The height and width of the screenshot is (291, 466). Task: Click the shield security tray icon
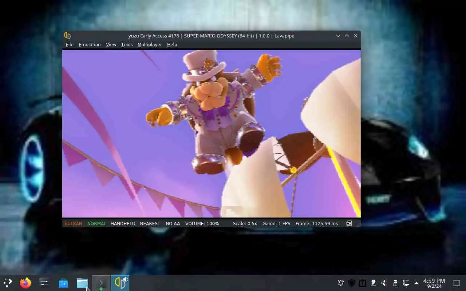coord(352,283)
